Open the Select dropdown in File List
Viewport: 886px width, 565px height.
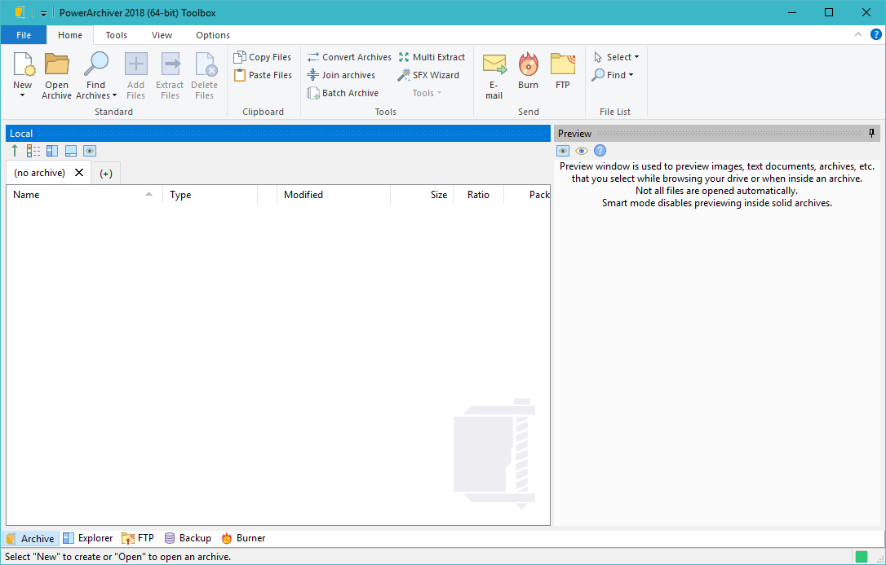coord(617,57)
